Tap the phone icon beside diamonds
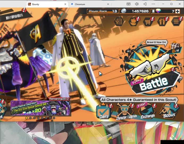Image resolution: width=184 pixels, height=144 pixels. [153, 11]
